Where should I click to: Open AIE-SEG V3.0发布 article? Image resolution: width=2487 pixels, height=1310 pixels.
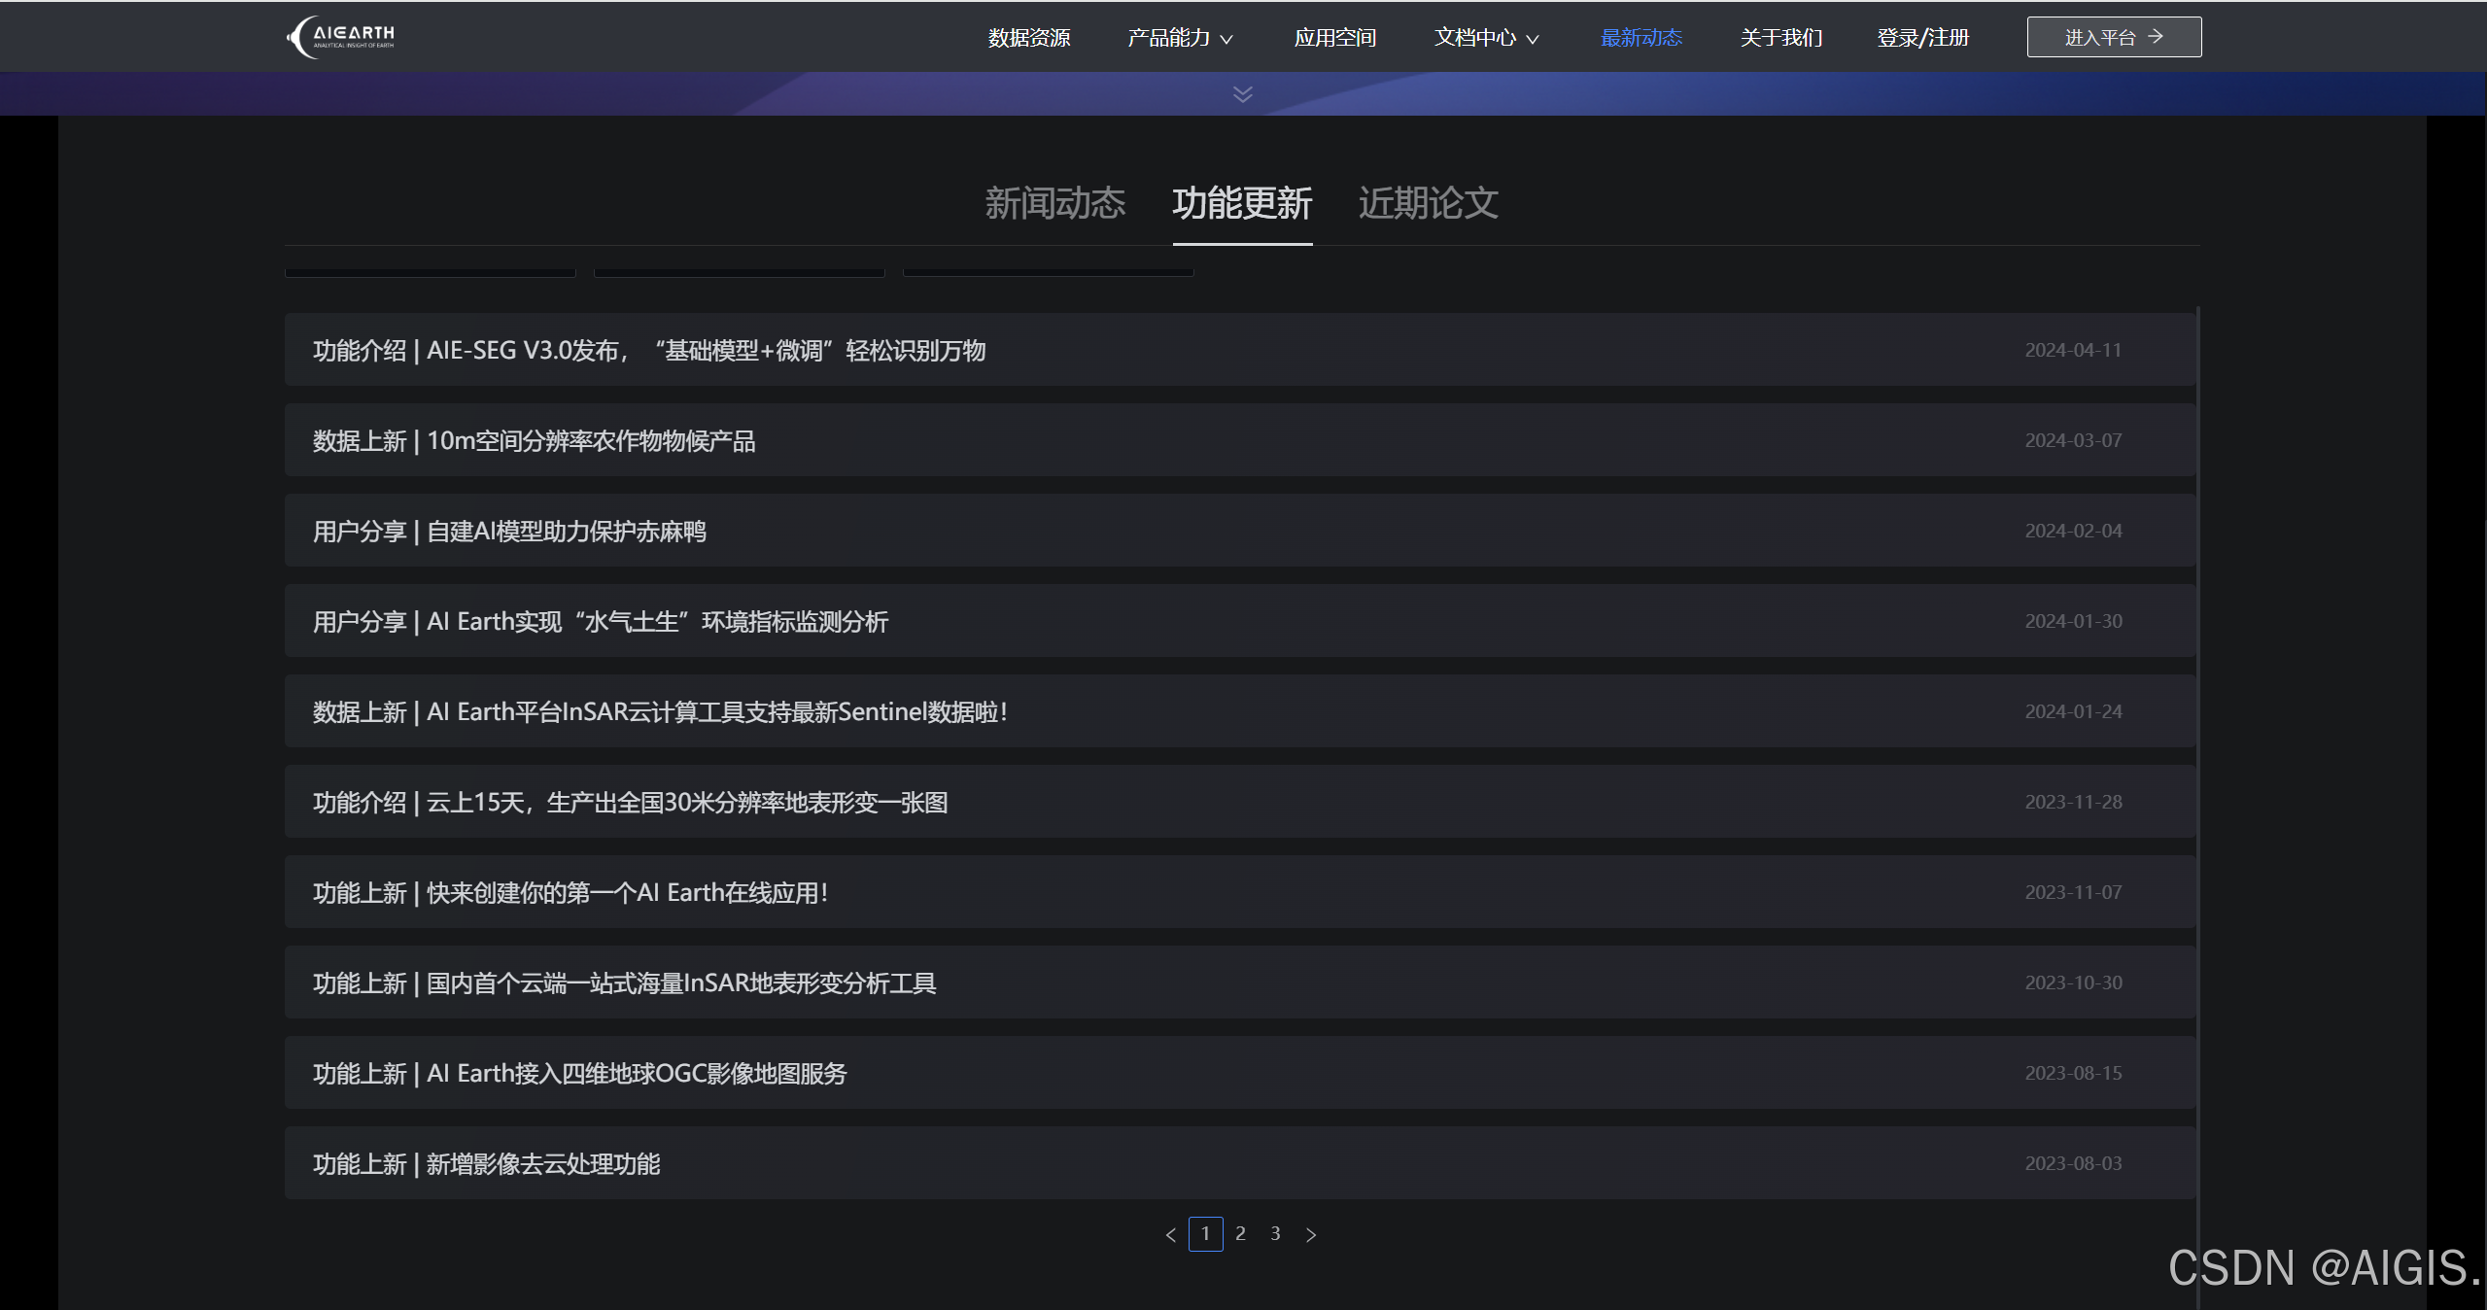[x=648, y=351]
